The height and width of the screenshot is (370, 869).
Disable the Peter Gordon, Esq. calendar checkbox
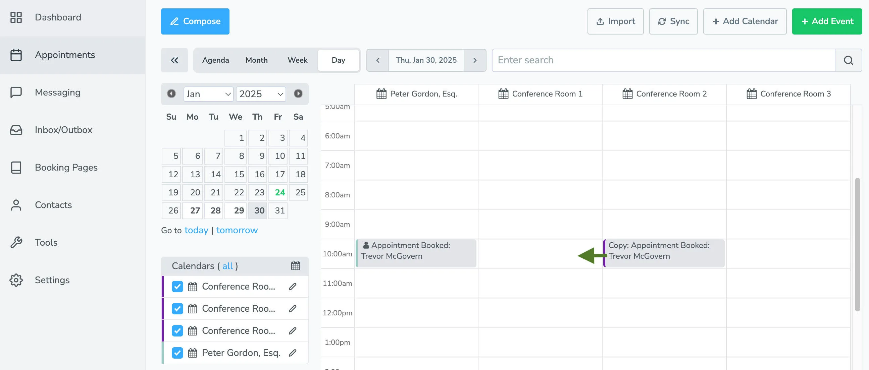click(177, 353)
